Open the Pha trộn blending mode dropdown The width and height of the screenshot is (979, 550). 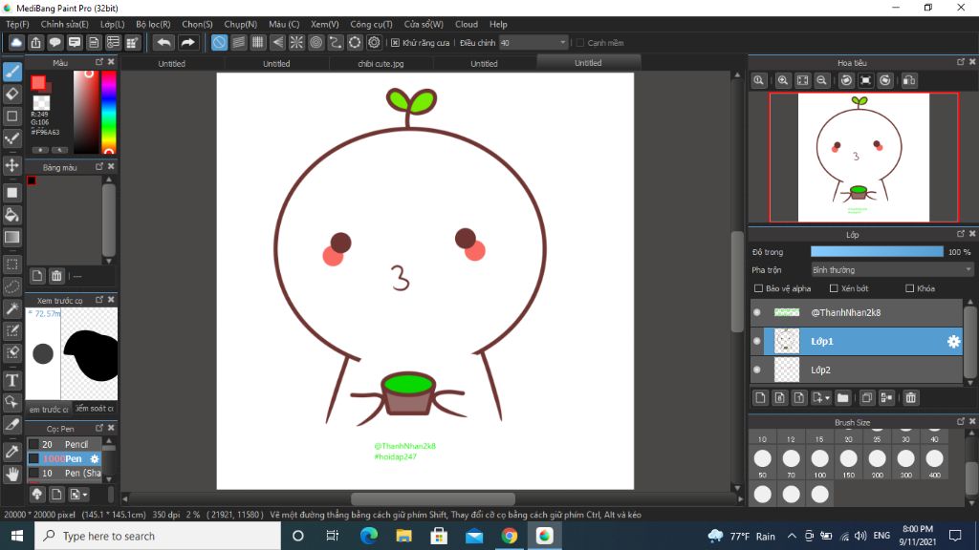(x=892, y=270)
